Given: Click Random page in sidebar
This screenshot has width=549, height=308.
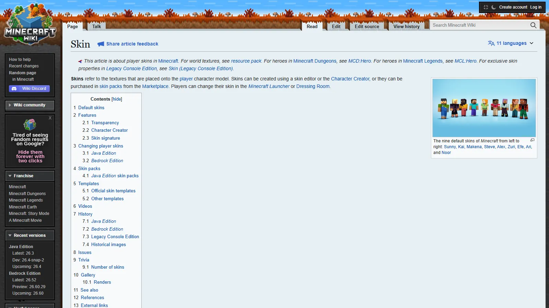Looking at the screenshot, I should (x=22, y=73).
